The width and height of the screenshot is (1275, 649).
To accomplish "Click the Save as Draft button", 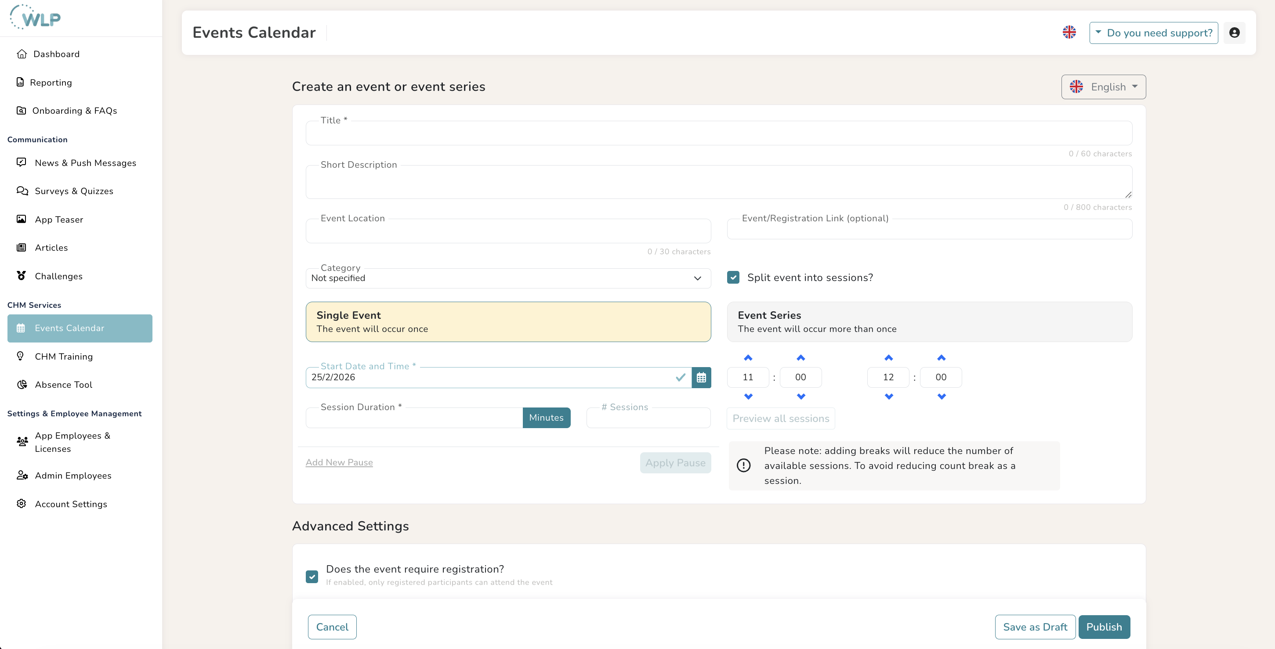I will [1035, 627].
